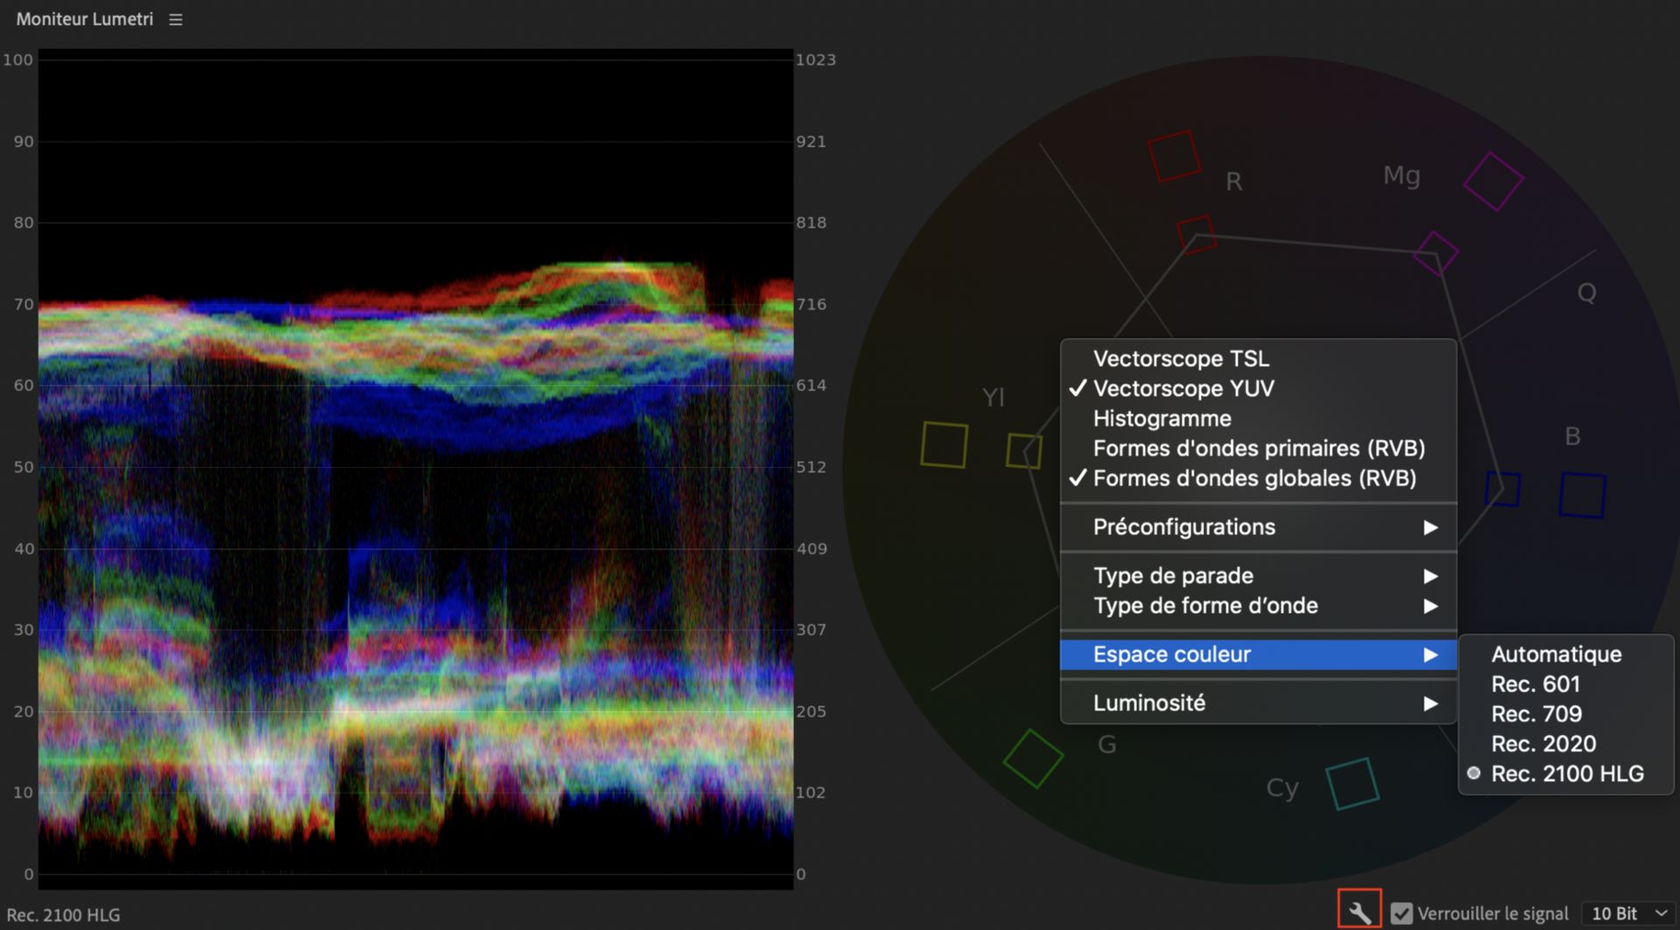Select Rec. 2020 color space
Viewport: 1680px width, 930px height.
tap(1543, 744)
